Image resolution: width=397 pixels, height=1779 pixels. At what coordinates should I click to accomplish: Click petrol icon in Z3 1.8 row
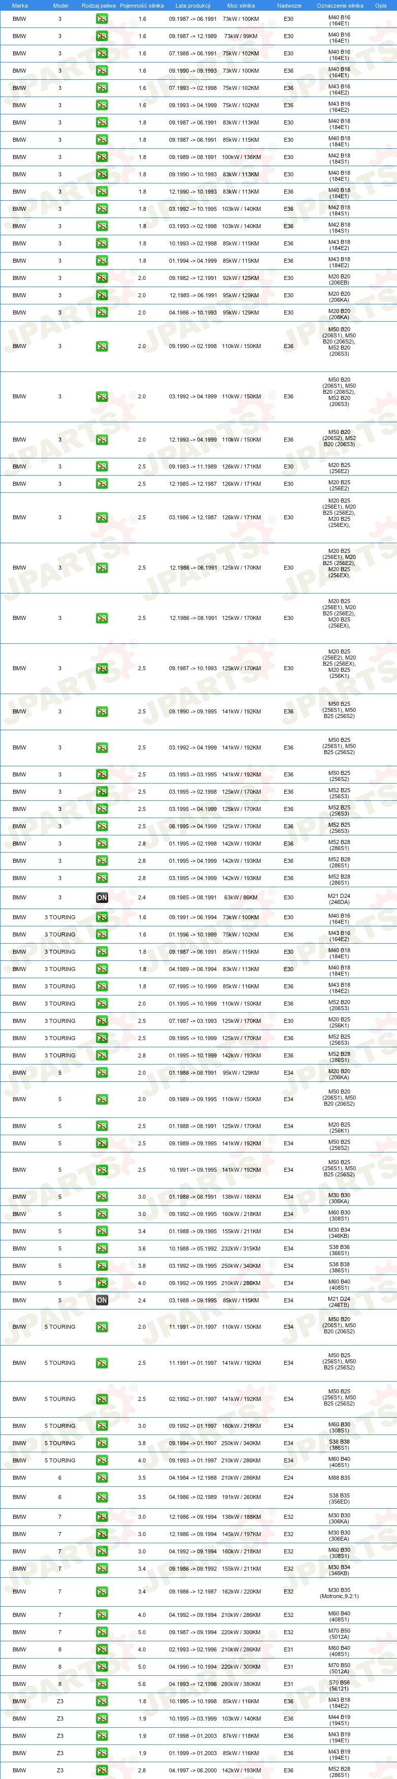[x=102, y=1701]
